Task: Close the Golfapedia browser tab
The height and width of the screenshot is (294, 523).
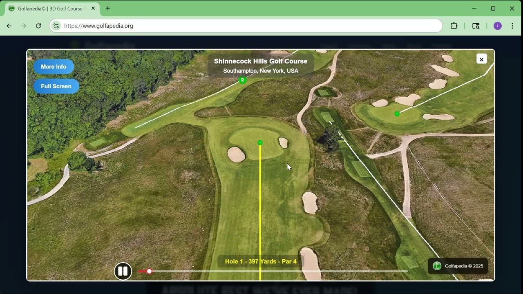Action: pyautogui.click(x=93, y=9)
